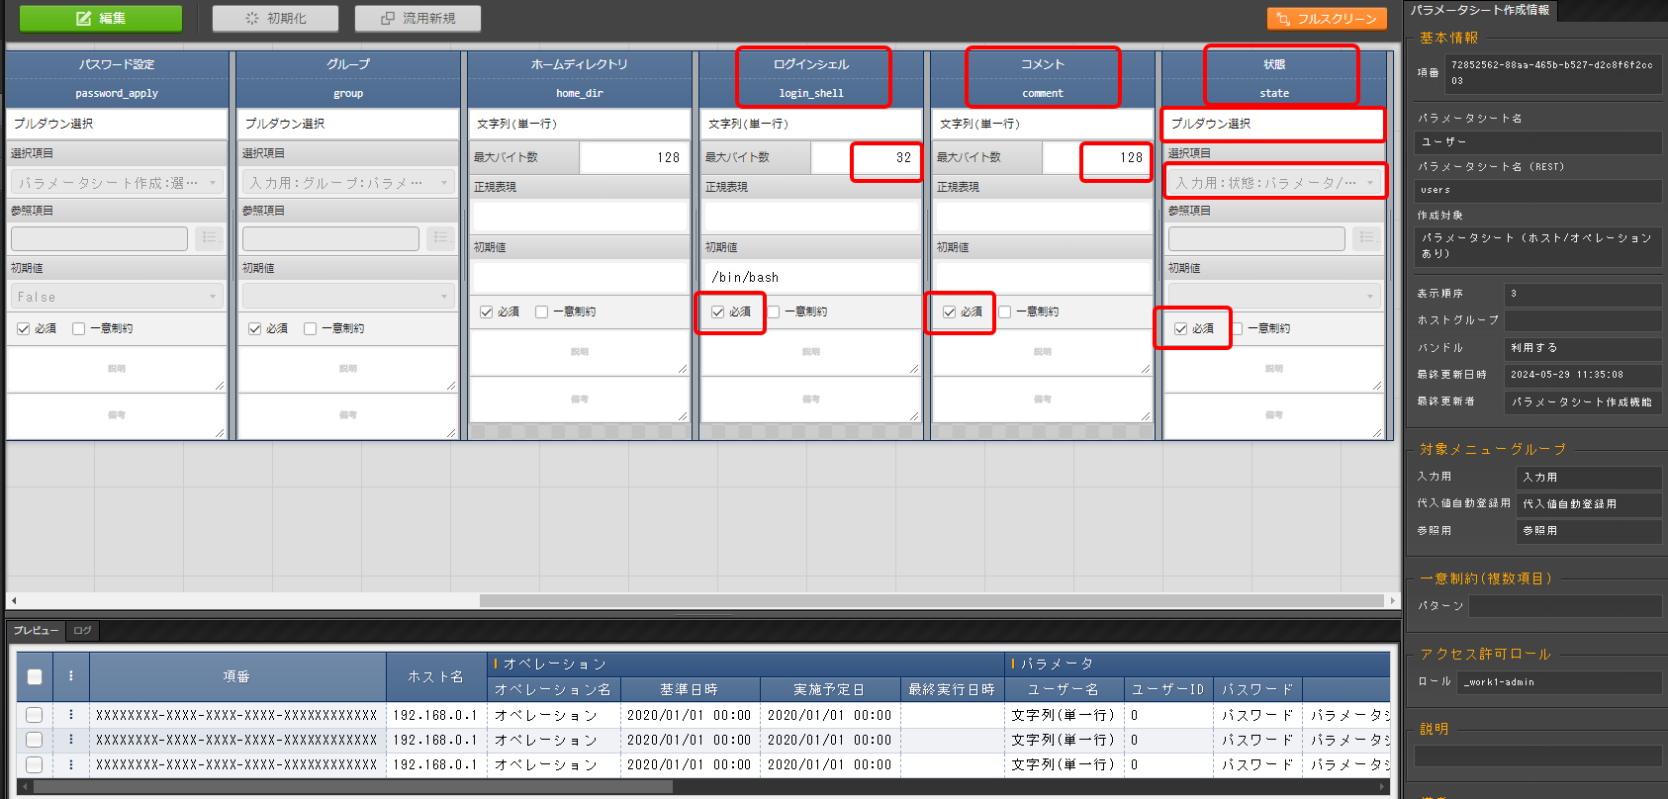Open the False default value dropdown

click(117, 297)
